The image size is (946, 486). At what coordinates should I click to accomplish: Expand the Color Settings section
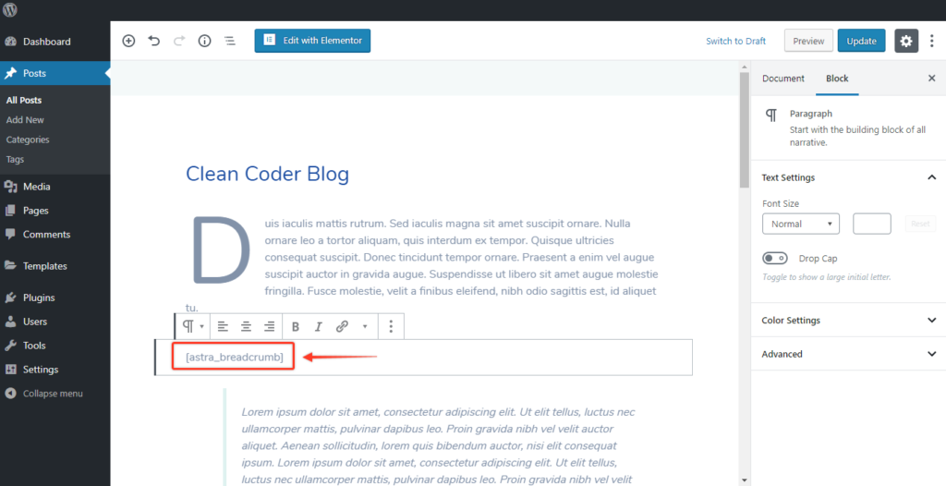(848, 321)
